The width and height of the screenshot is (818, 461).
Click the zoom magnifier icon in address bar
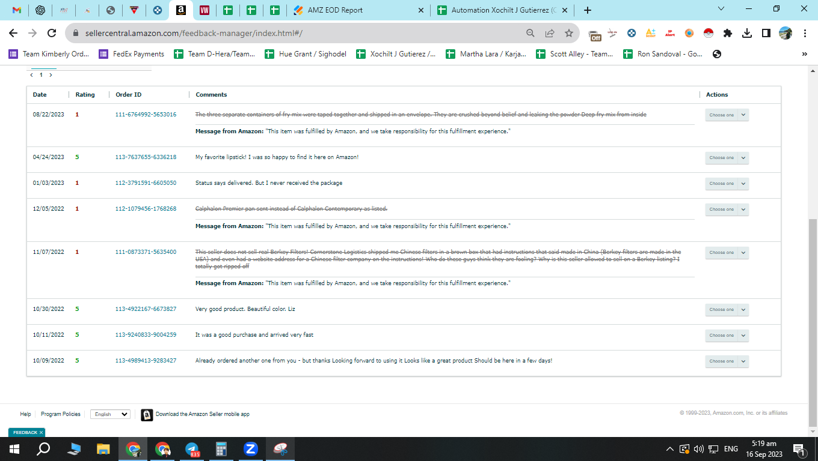530,34
